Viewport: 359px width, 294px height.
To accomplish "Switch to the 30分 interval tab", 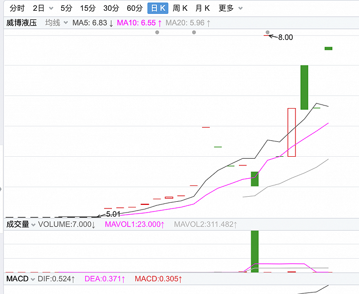I will pyautogui.click(x=111, y=8).
